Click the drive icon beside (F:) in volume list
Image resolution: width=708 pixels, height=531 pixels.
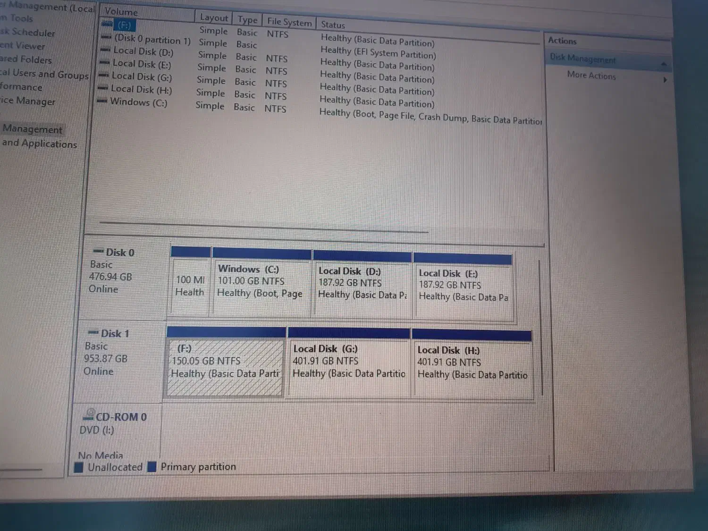tap(108, 24)
